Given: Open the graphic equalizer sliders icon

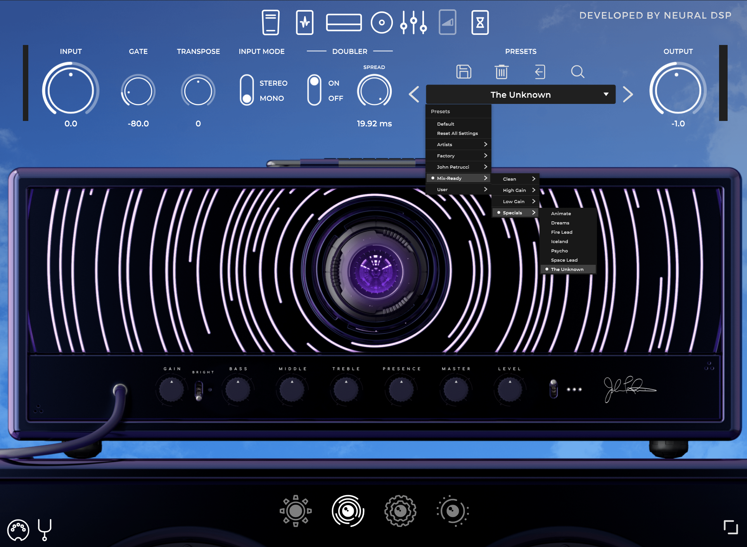Looking at the screenshot, I should coord(413,22).
